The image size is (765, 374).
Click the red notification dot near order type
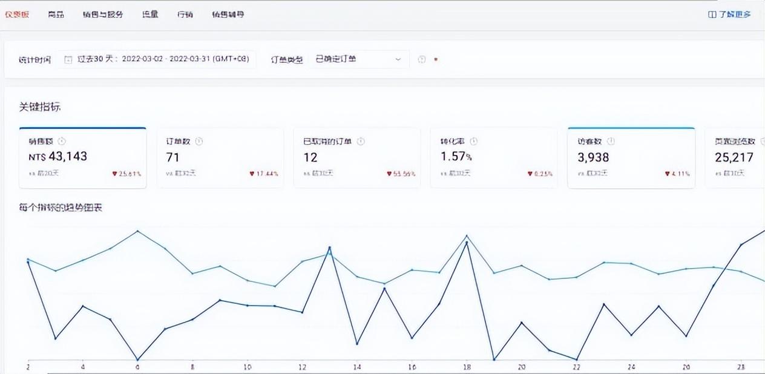436,59
